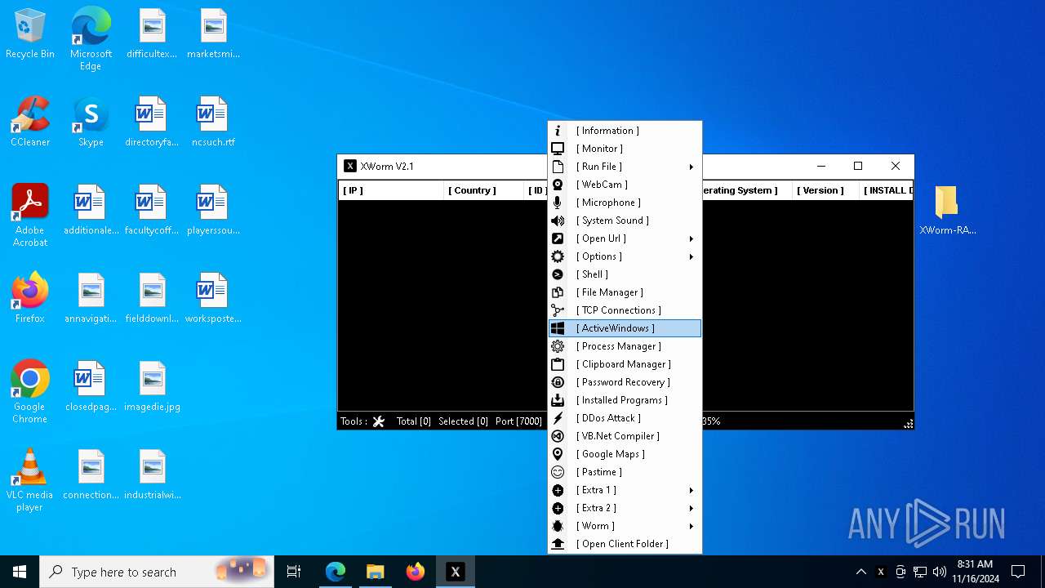Open File Explorer from the taskbar
1045x588 pixels.
click(375, 572)
